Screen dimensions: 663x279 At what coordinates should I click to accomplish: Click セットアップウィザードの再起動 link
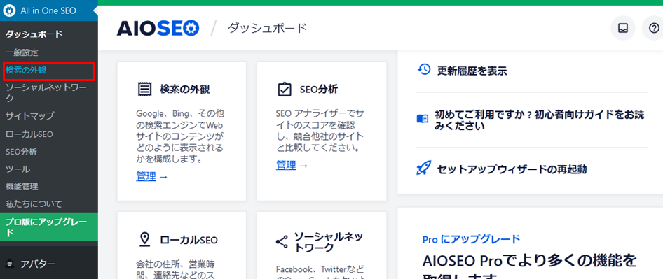512,169
